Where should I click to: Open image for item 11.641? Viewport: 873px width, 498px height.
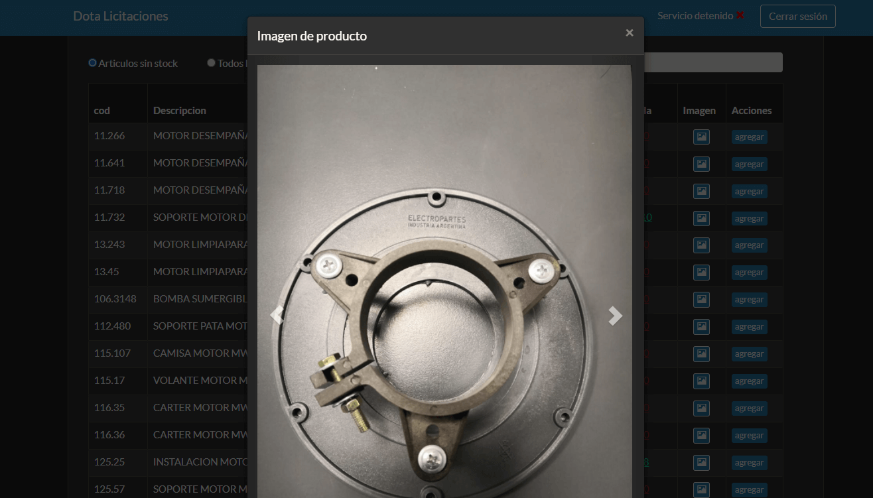click(x=701, y=164)
